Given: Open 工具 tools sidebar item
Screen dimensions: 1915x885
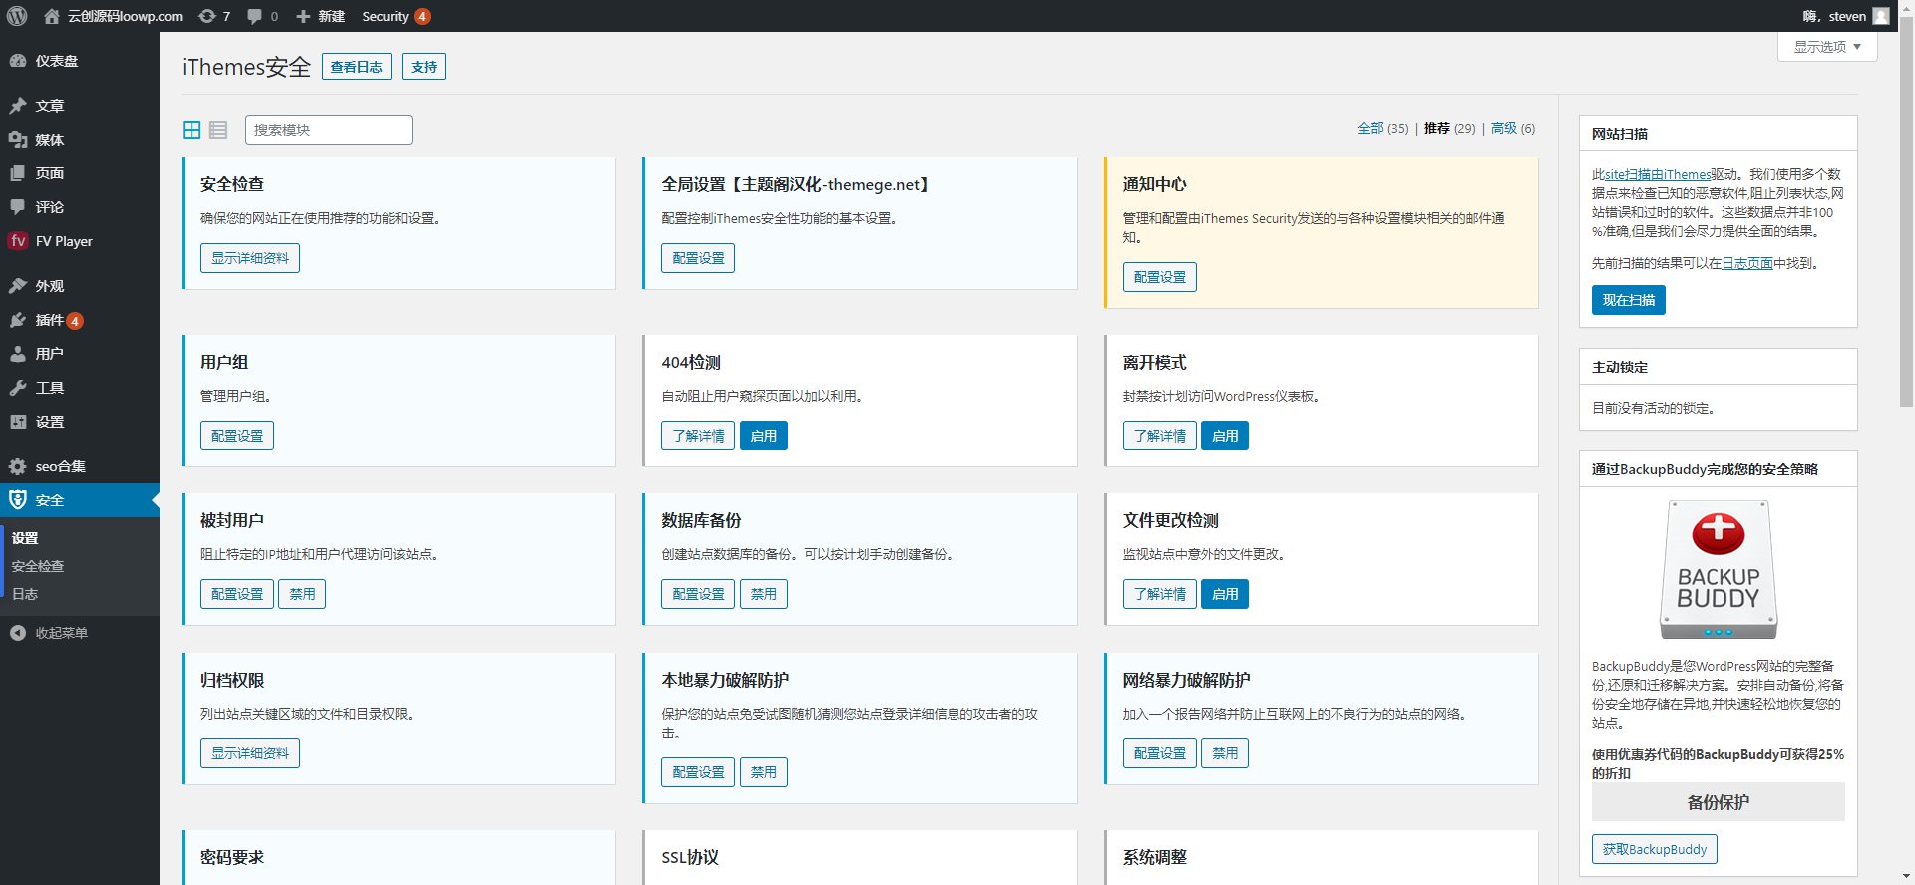Looking at the screenshot, I should pyautogui.click(x=80, y=388).
